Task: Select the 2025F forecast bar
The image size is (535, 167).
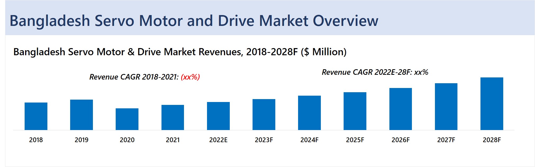Action: coord(355,111)
